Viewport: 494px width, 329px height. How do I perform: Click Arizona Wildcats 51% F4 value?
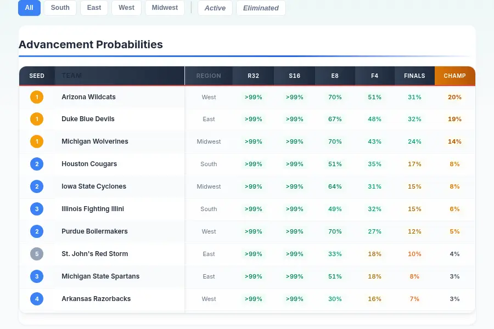pos(374,97)
